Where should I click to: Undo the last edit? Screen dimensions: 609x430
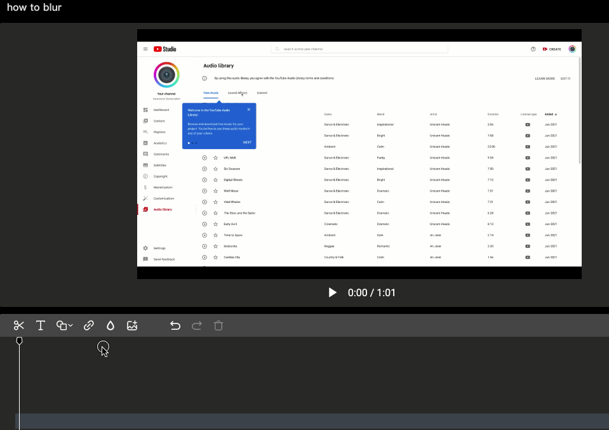pos(175,325)
